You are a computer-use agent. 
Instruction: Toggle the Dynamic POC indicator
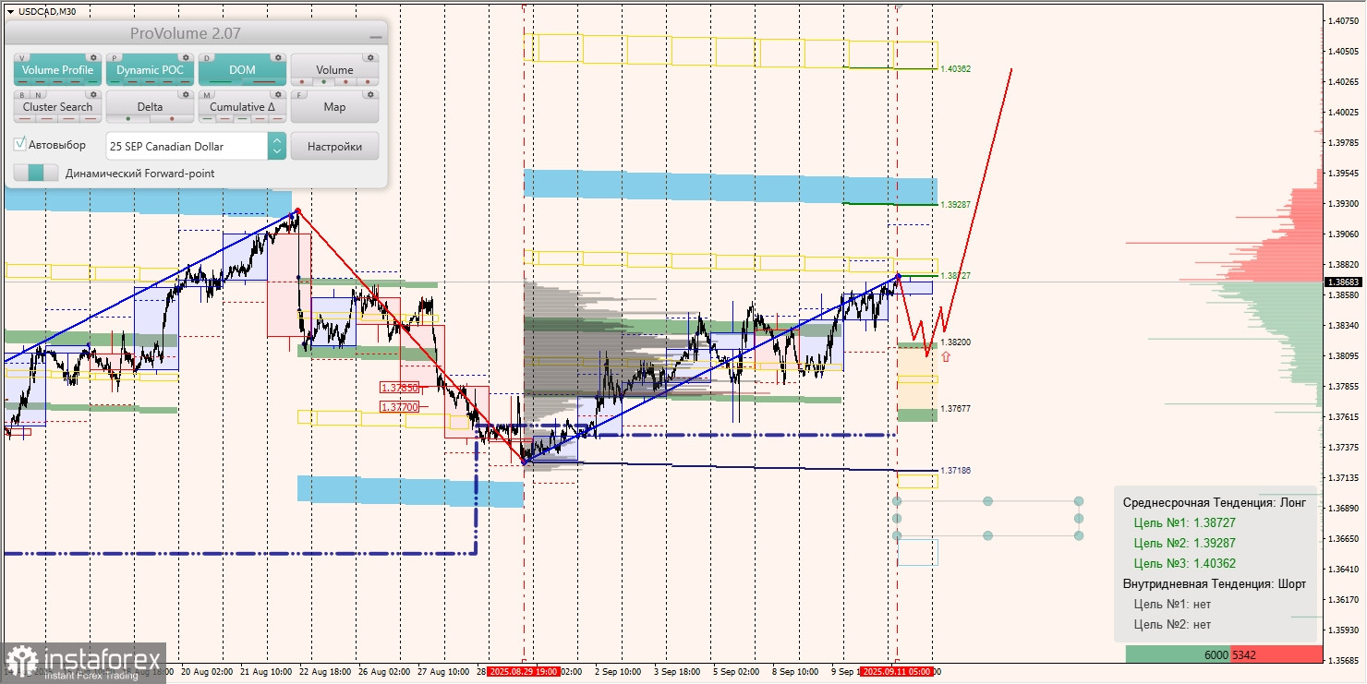[x=150, y=69]
